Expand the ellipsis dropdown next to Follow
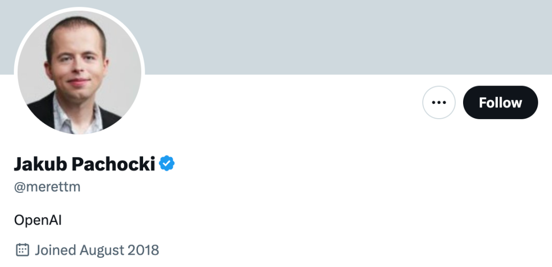Image resolution: width=552 pixels, height=267 pixels. coord(439,103)
